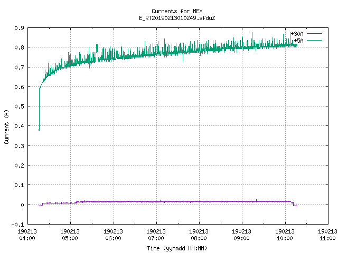The image size is (338, 253).
Task: Click the y-axis tick value 0.5
Action: [x=19, y=106]
